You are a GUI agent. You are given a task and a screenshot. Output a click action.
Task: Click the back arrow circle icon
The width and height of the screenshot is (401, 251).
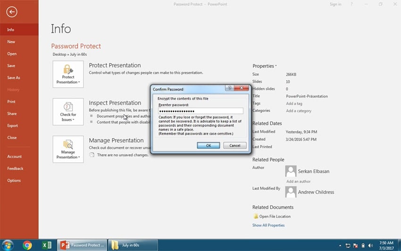pos(12,12)
